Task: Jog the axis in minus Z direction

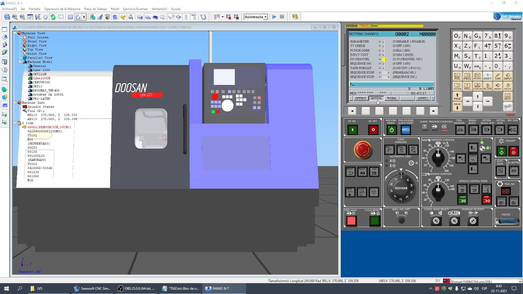Action: [x=461, y=158]
